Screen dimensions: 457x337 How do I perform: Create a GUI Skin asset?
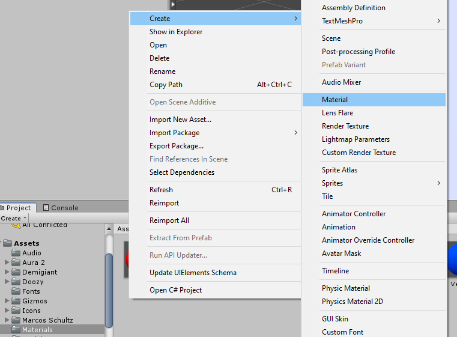tap(374, 319)
